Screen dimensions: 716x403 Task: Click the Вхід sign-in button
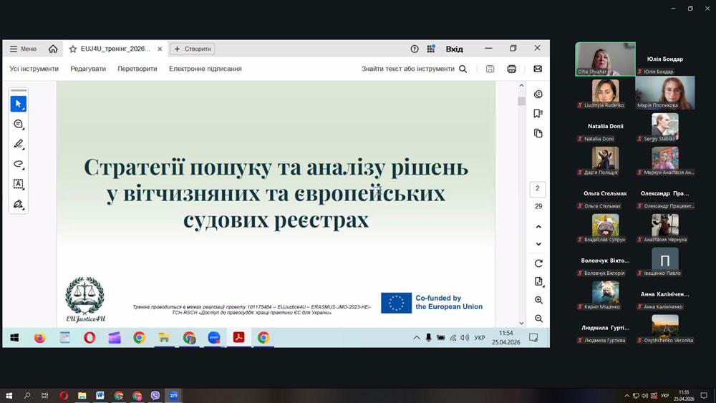(x=455, y=49)
